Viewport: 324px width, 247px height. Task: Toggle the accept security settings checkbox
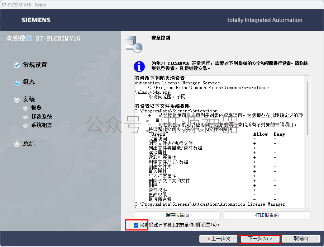(x=136, y=225)
